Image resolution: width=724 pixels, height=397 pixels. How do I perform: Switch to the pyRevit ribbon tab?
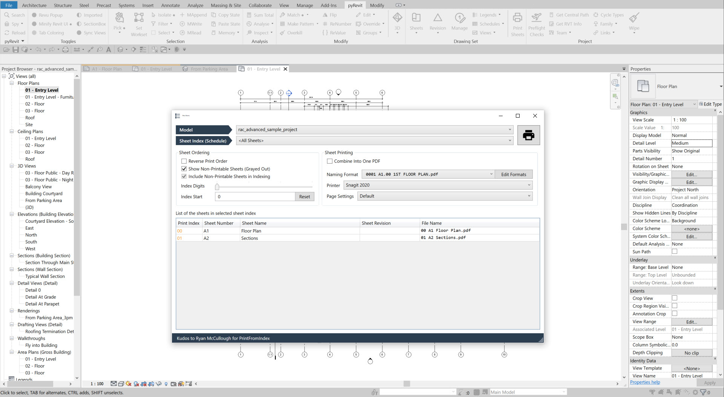pyautogui.click(x=355, y=5)
